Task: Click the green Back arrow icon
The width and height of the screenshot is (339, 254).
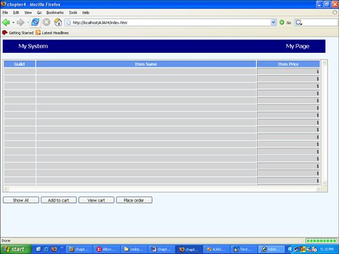Action: click(x=6, y=22)
